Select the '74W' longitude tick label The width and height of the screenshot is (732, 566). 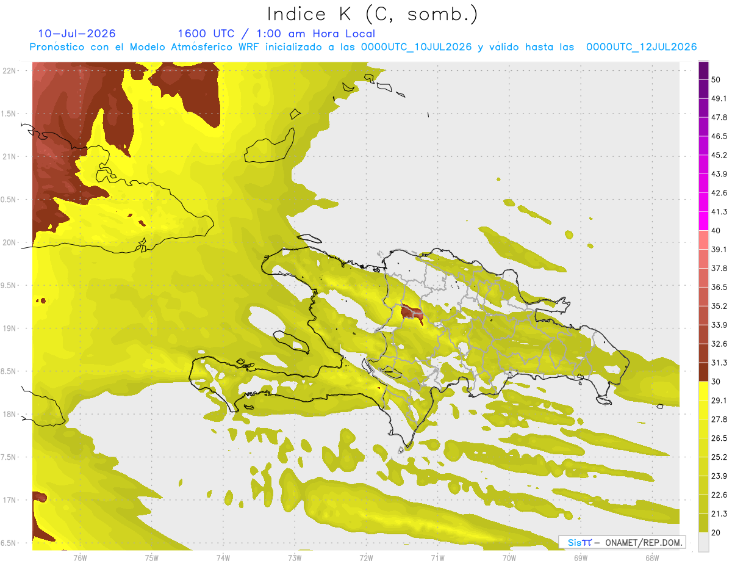[223, 557]
